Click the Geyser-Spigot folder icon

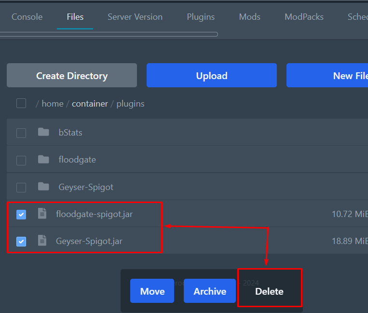[x=43, y=187]
